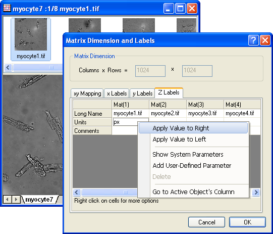The image size is (273, 234).
Task: Click the dialog help question mark icon
Action: (x=253, y=40)
